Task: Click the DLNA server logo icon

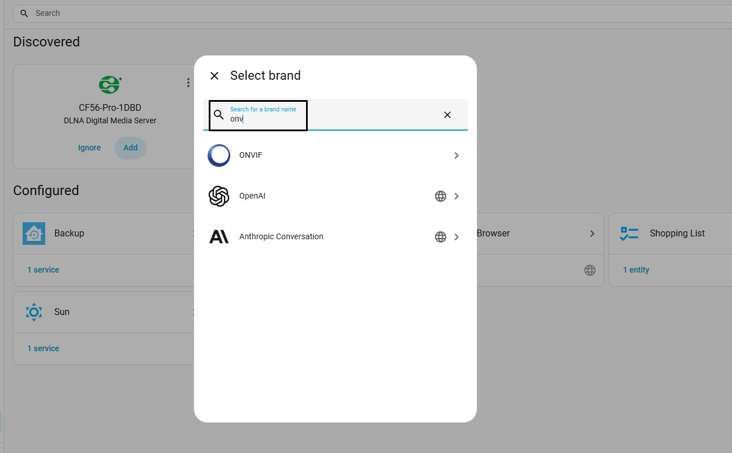Action: pyautogui.click(x=110, y=85)
